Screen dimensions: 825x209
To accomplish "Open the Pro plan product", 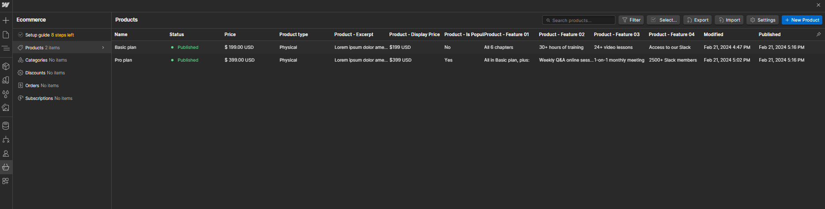I will pos(123,60).
